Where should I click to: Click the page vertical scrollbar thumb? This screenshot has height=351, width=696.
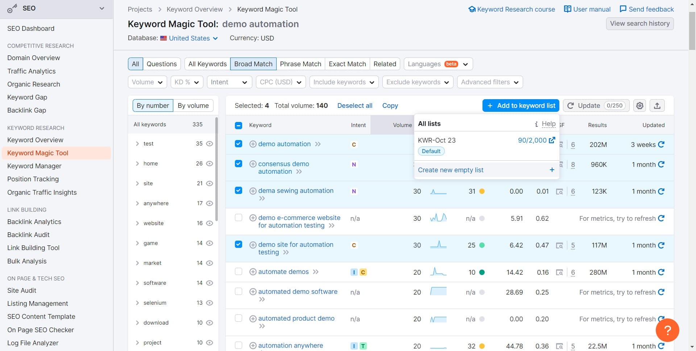tap(692, 31)
